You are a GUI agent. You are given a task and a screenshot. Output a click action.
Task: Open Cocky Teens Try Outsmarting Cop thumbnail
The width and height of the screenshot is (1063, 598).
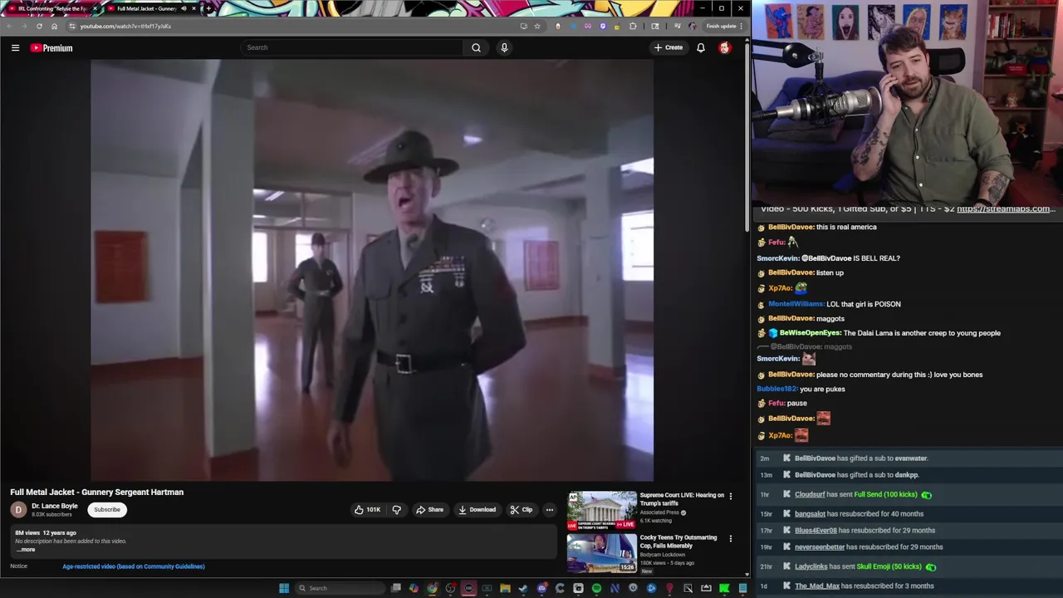602,553
